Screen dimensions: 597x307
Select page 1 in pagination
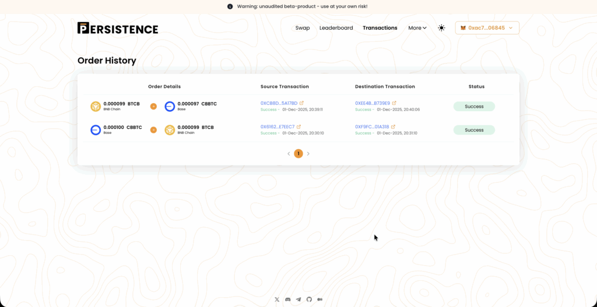(298, 154)
